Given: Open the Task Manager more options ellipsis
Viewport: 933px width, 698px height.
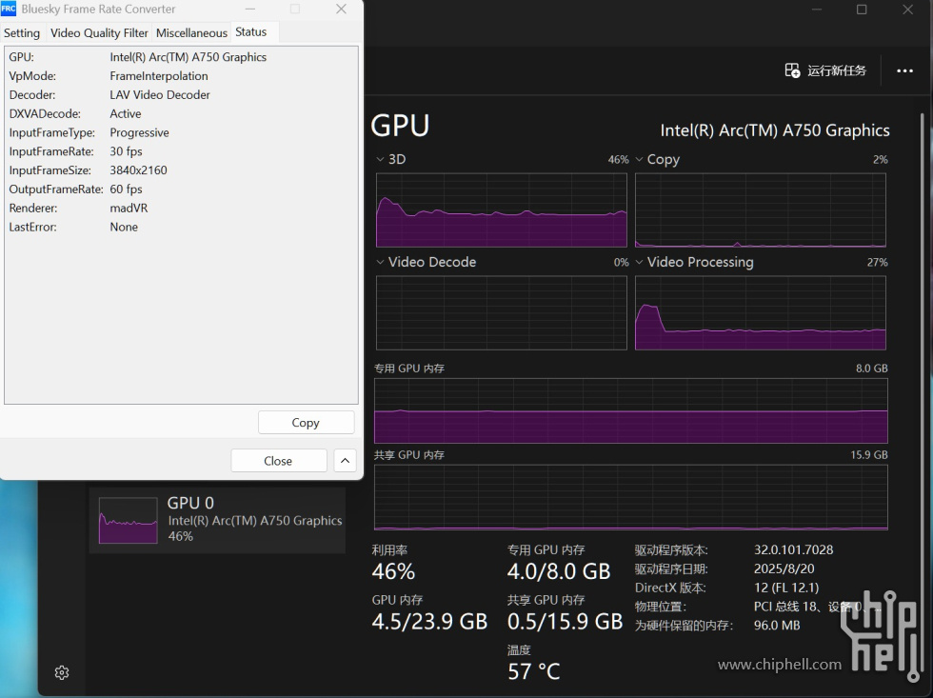Looking at the screenshot, I should coord(904,70).
